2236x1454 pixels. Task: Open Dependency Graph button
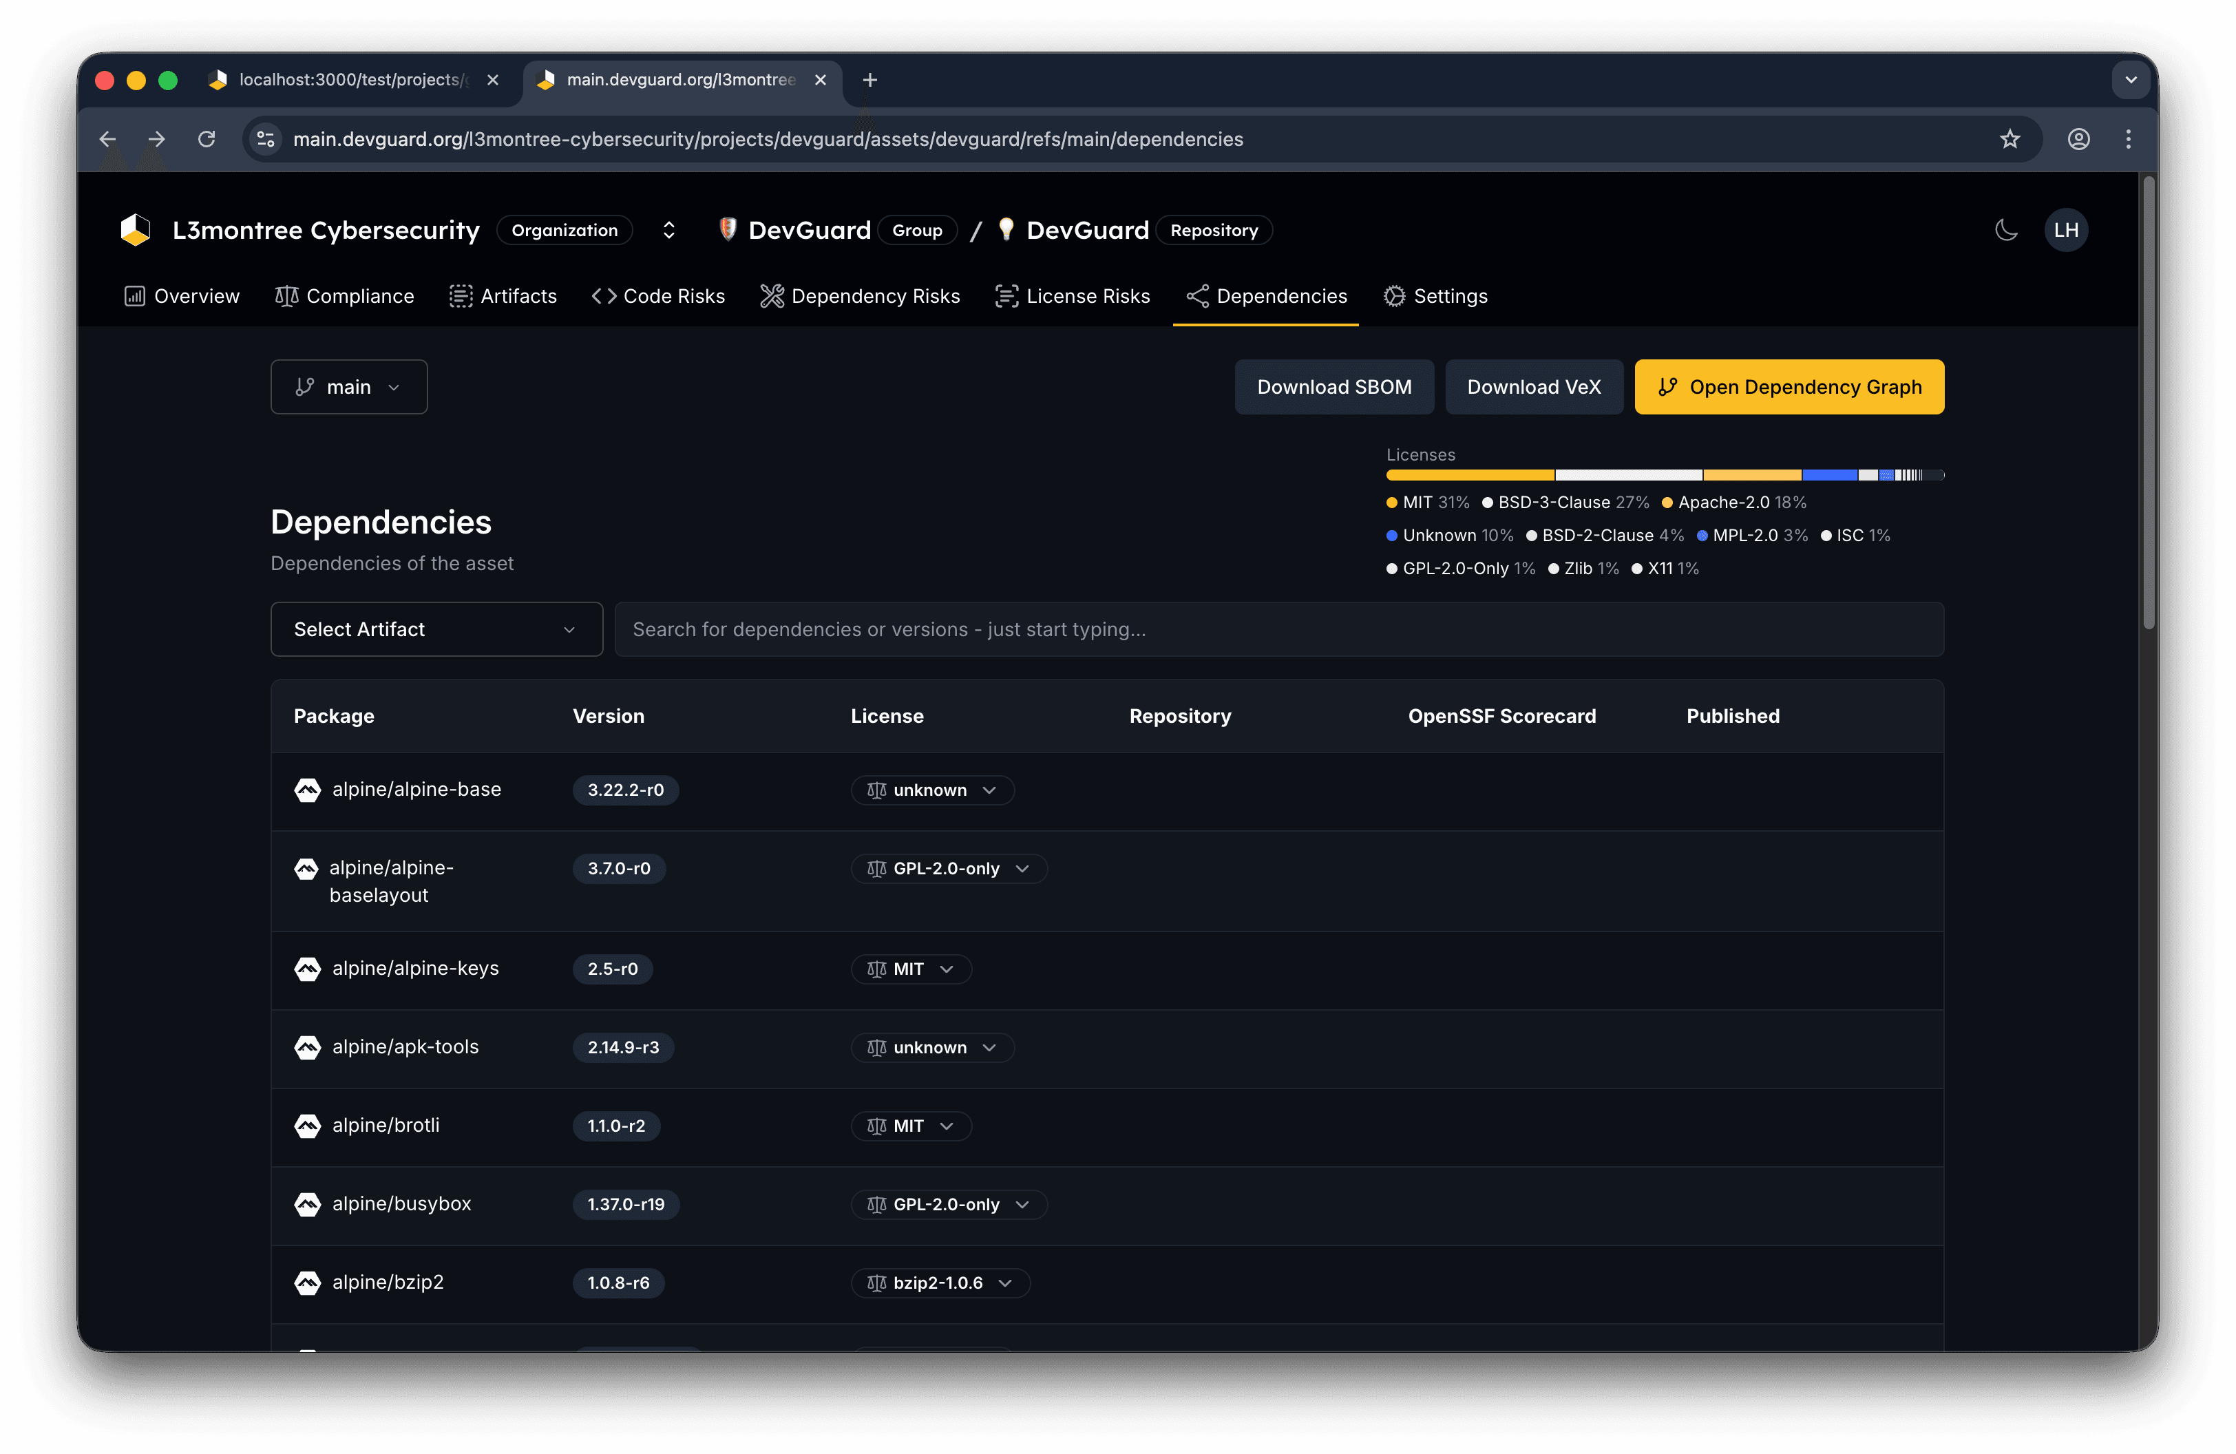(x=1788, y=387)
